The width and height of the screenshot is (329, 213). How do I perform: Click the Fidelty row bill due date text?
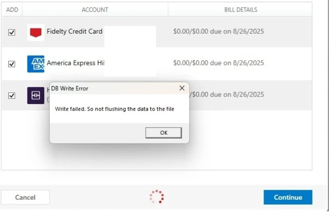219,32
